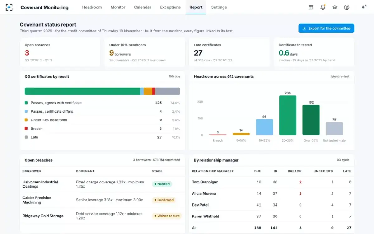Click the Not tested · late bar
Viewport: 374px width, 234px height.
334,129
